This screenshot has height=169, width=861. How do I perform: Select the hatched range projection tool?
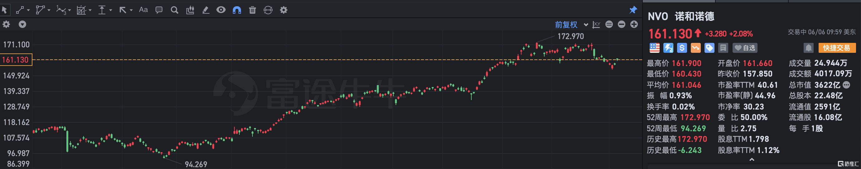pyautogui.click(x=81, y=10)
